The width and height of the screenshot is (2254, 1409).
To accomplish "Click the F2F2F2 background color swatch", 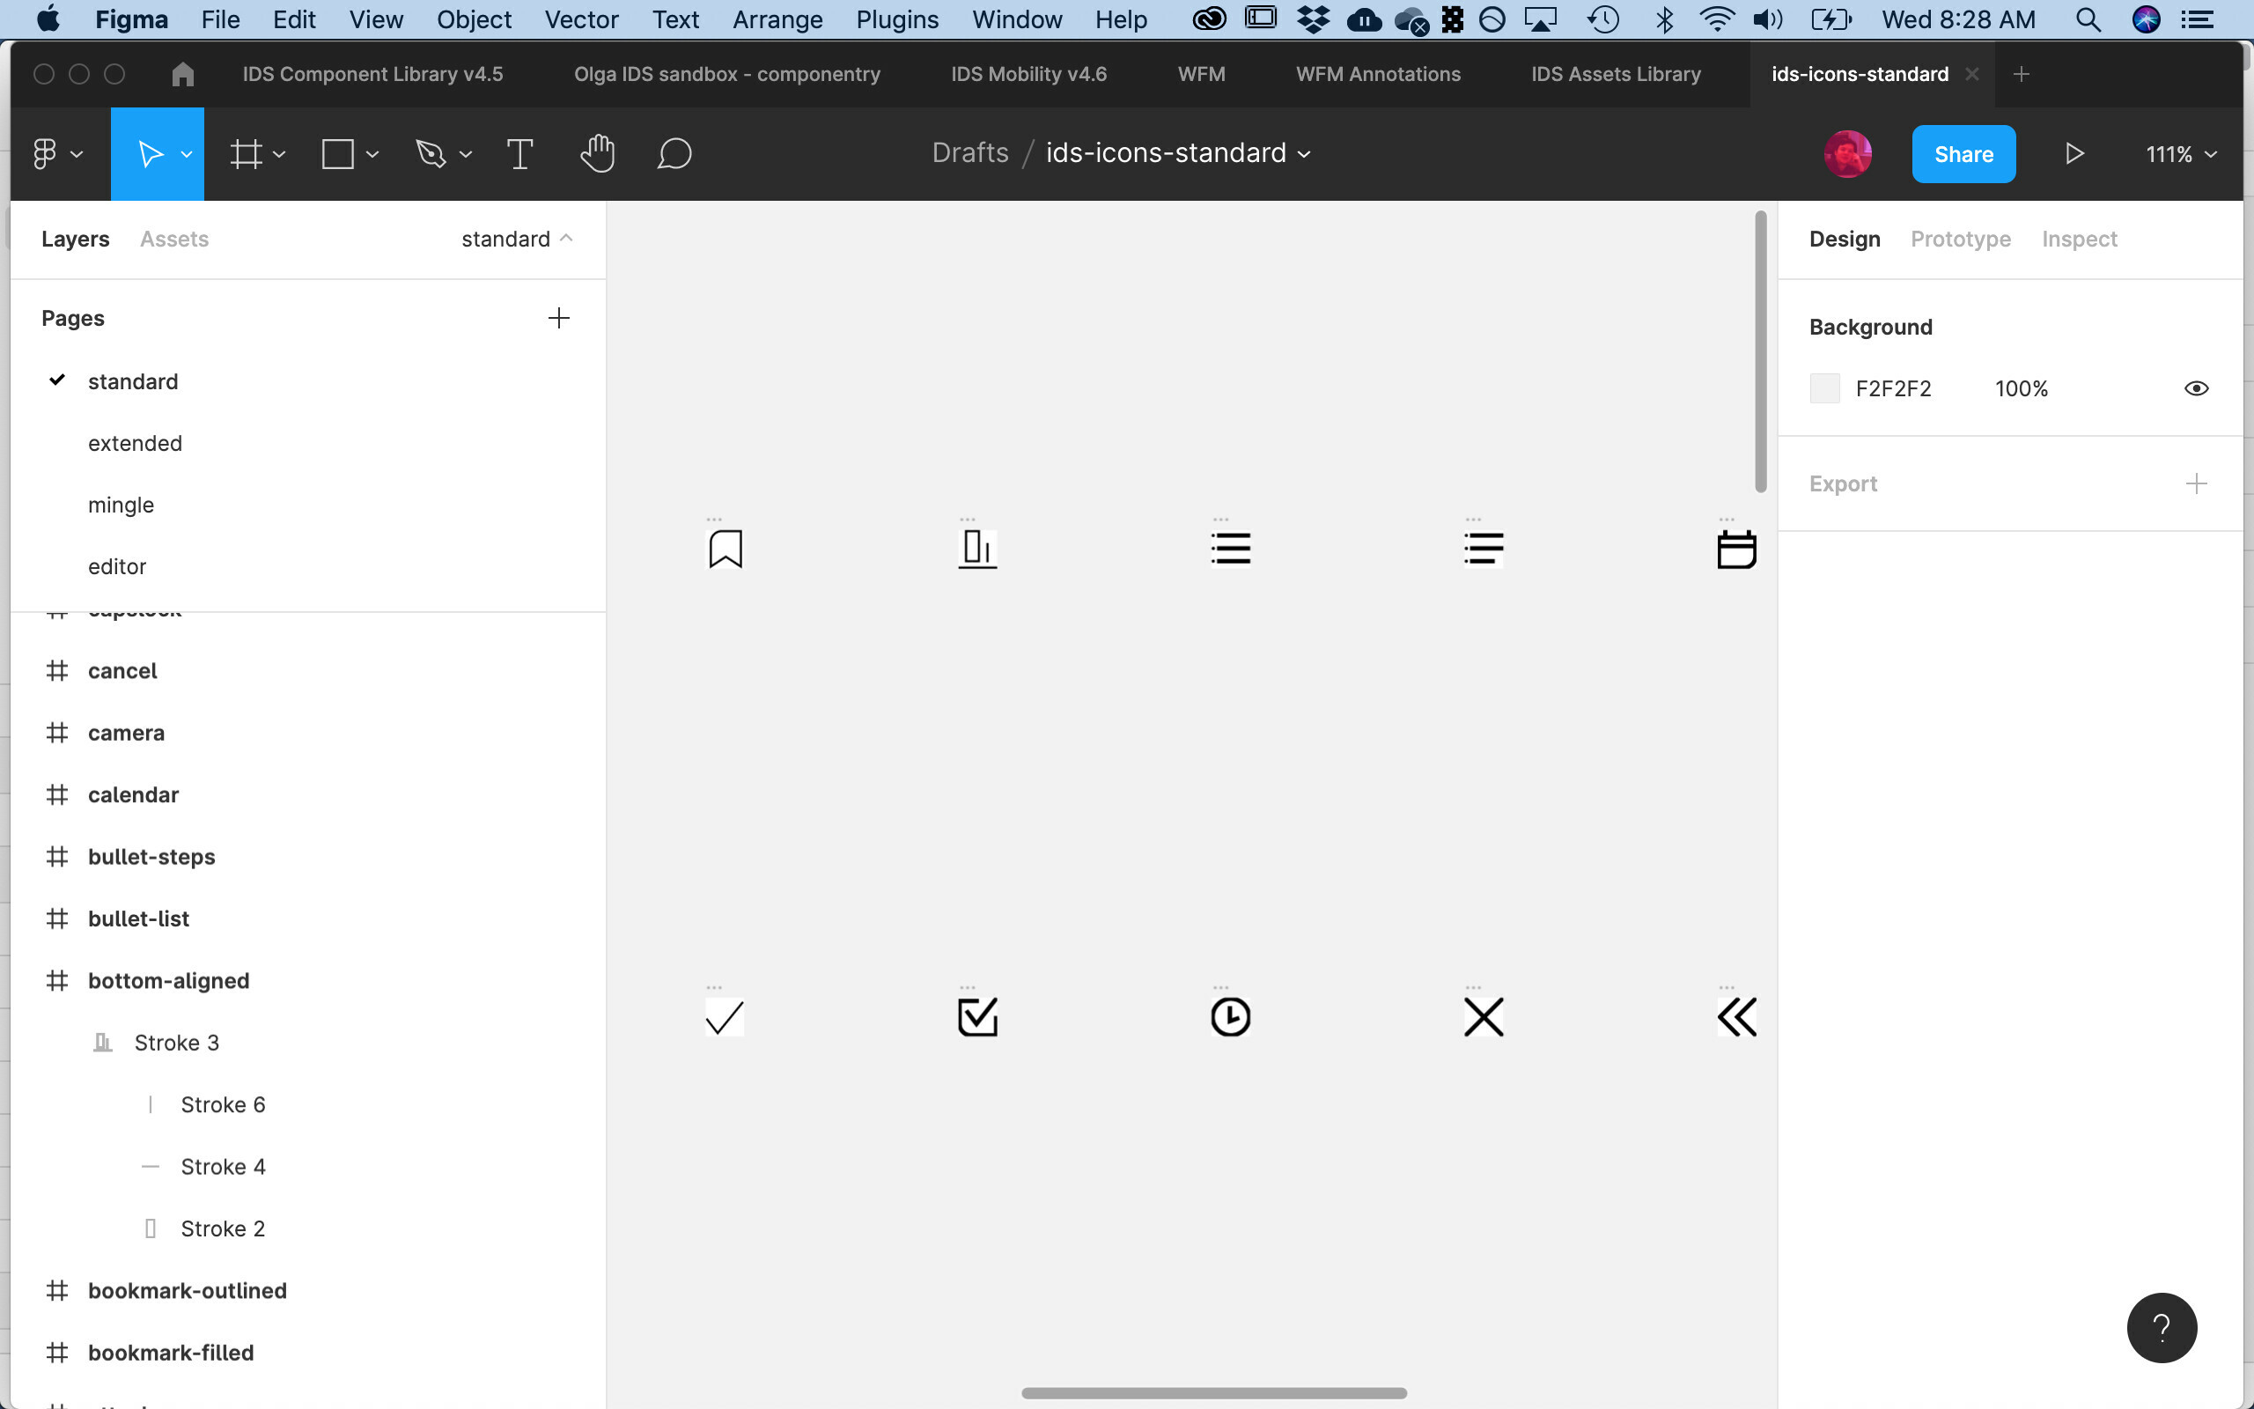I will click(x=1824, y=388).
